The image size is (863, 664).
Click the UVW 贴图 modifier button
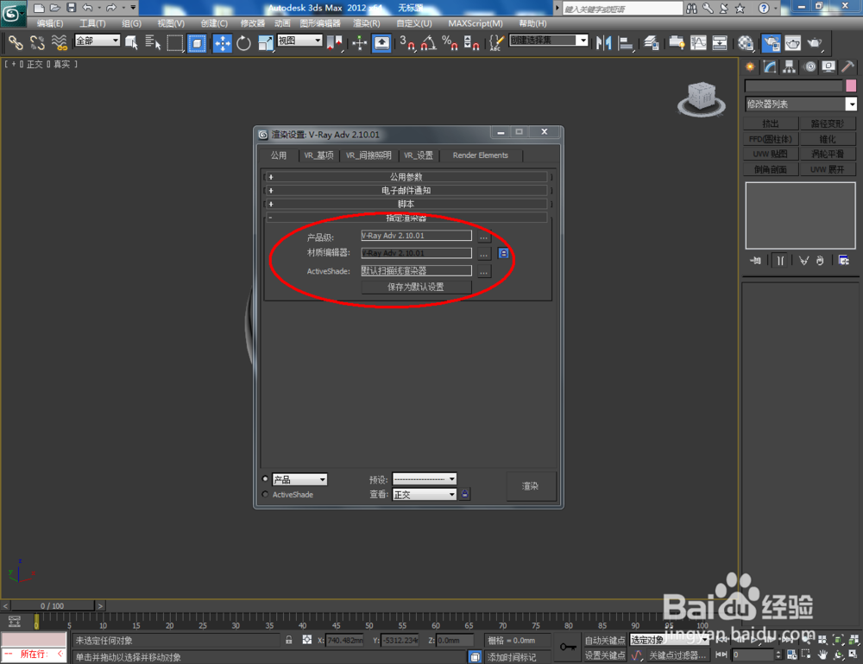tap(771, 155)
